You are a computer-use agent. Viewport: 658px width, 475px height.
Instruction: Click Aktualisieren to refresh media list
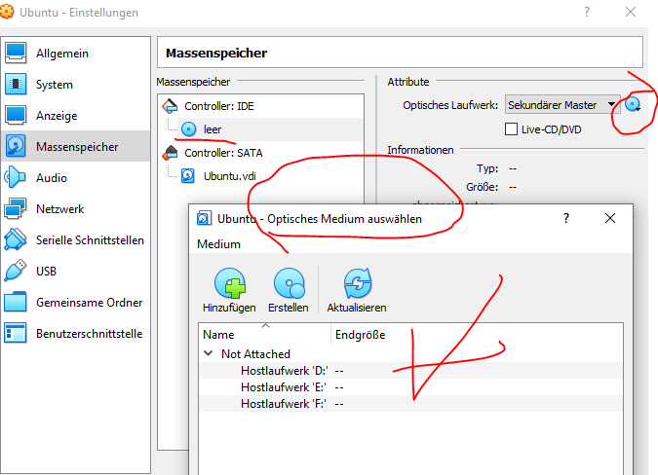click(x=357, y=290)
